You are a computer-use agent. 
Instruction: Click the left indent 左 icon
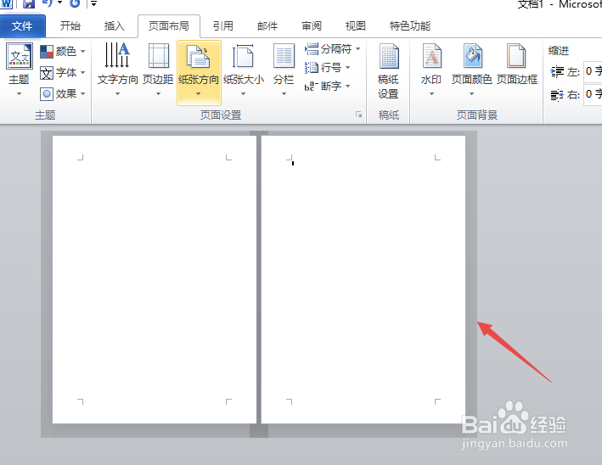click(557, 71)
